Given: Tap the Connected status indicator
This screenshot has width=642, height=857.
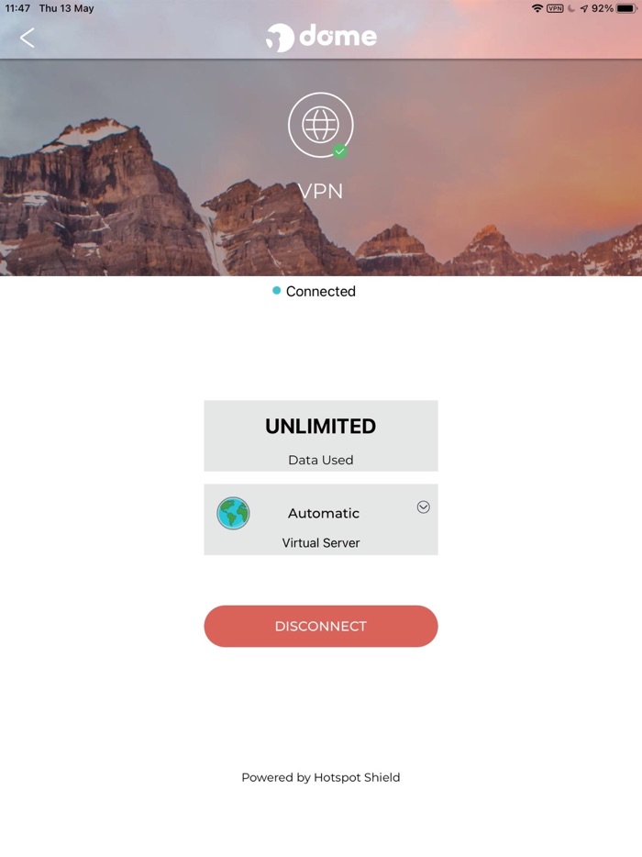Looking at the screenshot, I should click(315, 291).
